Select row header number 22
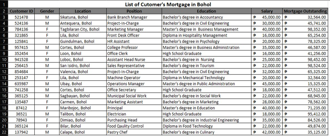This screenshot has height=136, width=330. [x=4, y=132]
